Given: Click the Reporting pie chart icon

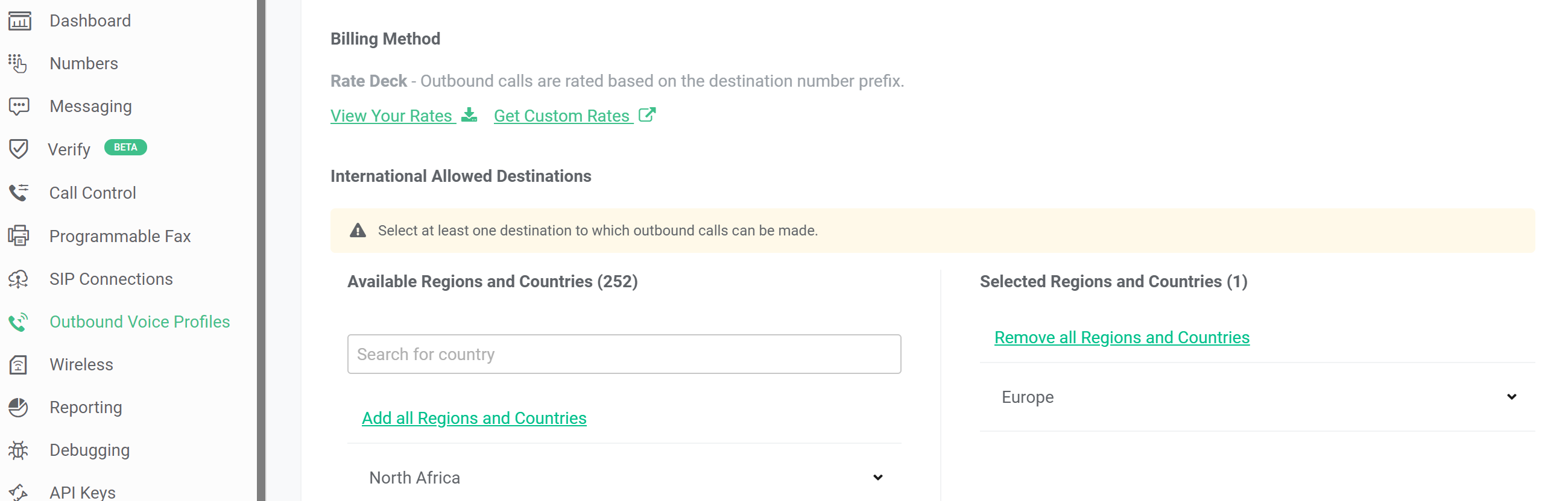Looking at the screenshot, I should point(19,408).
